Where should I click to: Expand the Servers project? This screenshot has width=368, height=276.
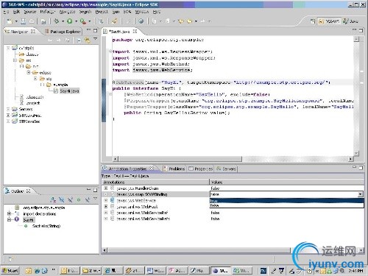click(8, 109)
